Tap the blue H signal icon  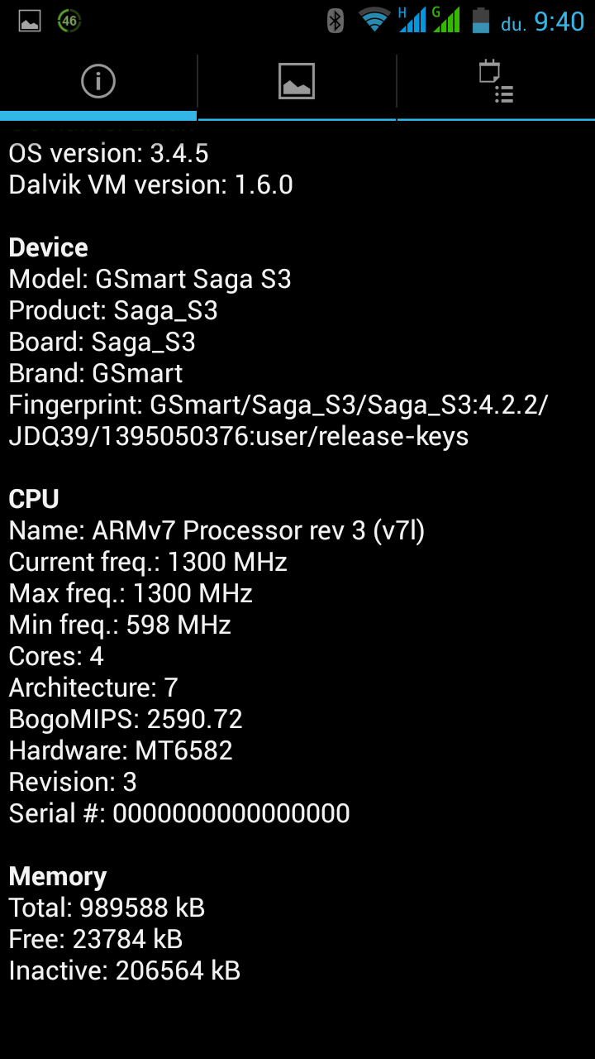tap(412, 20)
